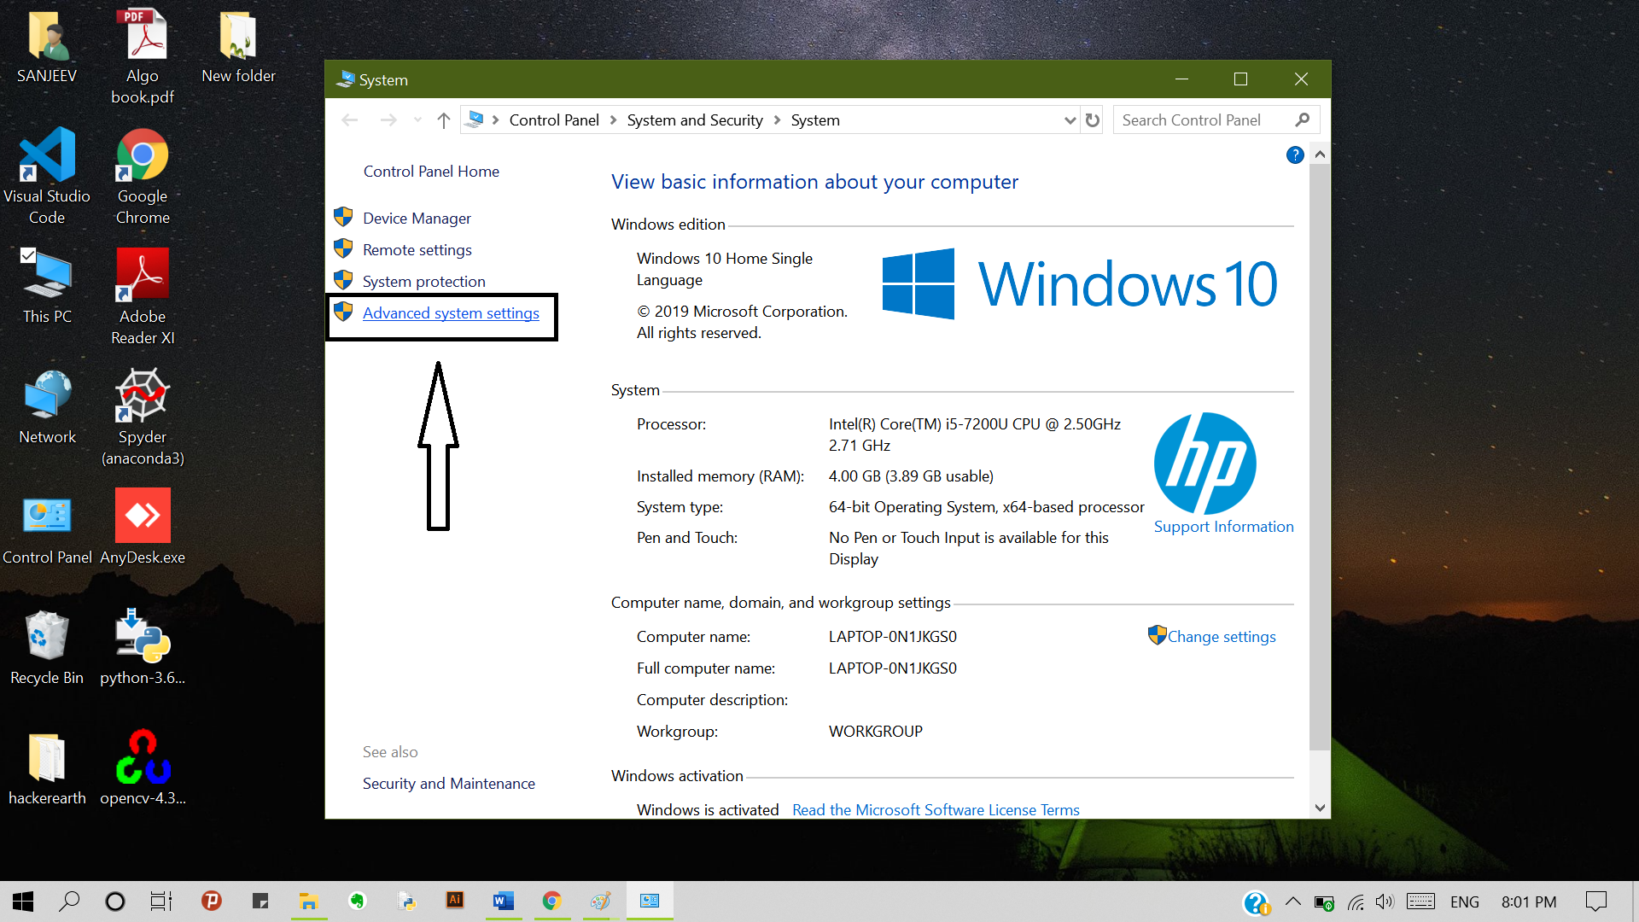Viewport: 1639px width, 922px height.
Task: Select System and Security breadcrumb
Action: coord(694,120)
